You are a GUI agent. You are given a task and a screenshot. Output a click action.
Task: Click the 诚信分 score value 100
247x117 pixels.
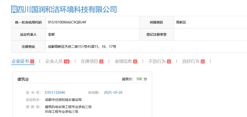point(139,79)
